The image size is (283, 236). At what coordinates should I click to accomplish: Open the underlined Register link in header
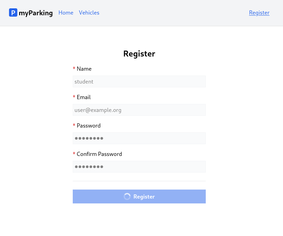tap(259, 12)
